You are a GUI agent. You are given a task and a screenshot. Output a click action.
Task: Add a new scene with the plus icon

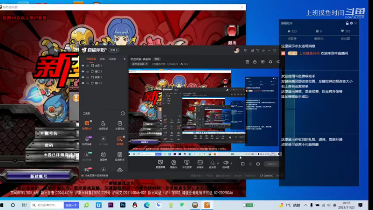[124, 59]
